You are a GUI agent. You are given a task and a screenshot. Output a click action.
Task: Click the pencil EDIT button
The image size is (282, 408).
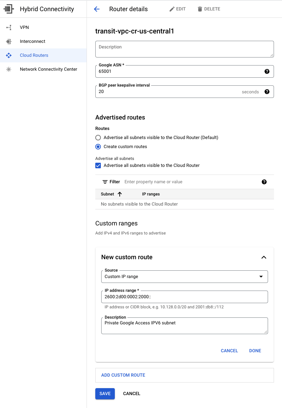coord(177,9)
